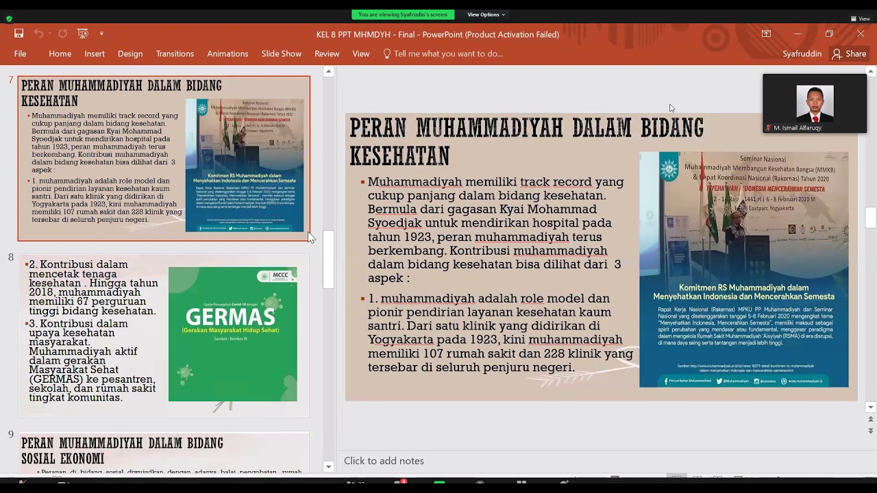Switch to the Insert ribbon tab
Viewport: 877px width, 493px height.
(95, 53)
